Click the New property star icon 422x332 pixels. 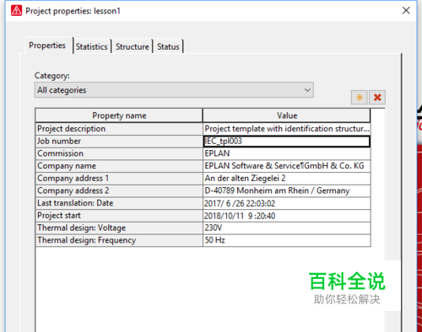(x=360, y=98)
